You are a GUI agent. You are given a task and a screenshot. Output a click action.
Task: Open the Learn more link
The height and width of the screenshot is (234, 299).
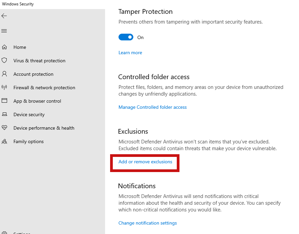(130, 53)
